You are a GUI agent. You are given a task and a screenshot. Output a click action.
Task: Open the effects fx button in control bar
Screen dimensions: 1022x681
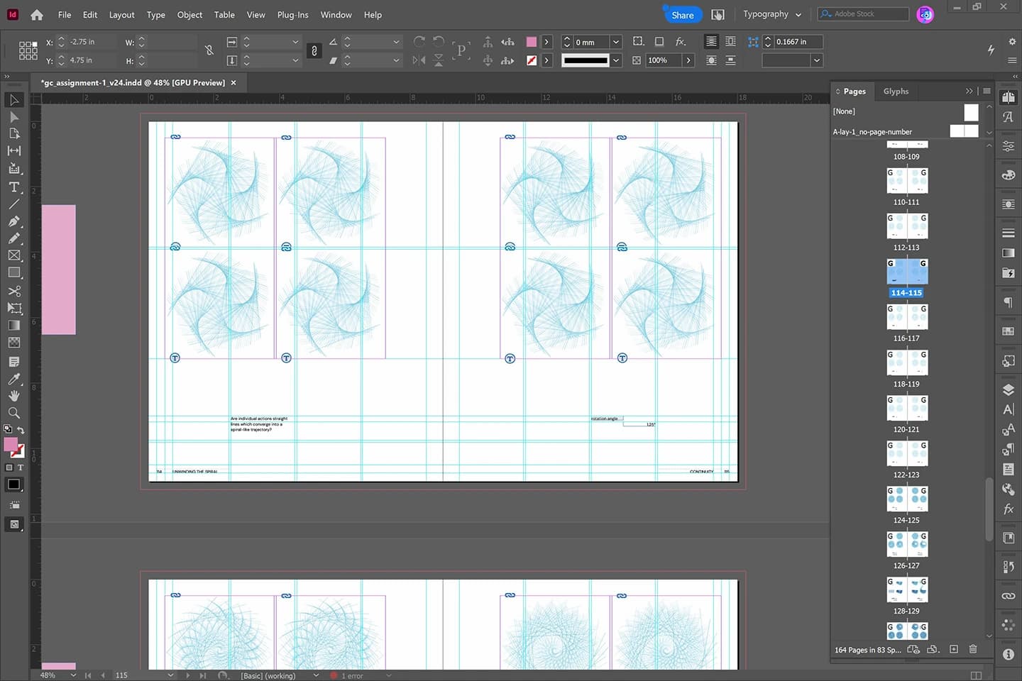pyautogui.click(x=681, y=42)
